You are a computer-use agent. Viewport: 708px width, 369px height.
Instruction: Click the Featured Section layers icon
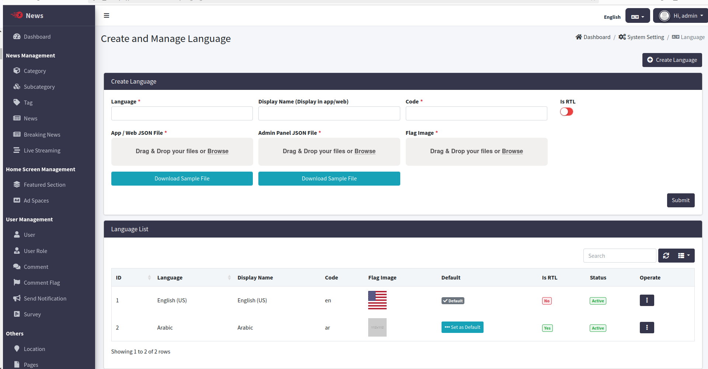[17, 184]
